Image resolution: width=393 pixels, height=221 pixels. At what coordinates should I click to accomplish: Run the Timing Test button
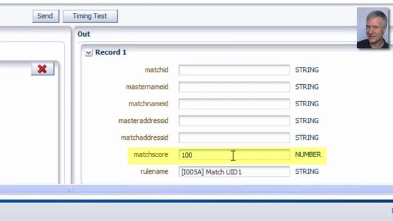(90, 16)
